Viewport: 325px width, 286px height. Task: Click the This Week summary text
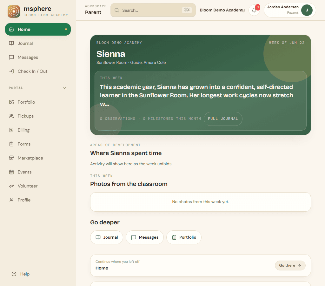196,95
